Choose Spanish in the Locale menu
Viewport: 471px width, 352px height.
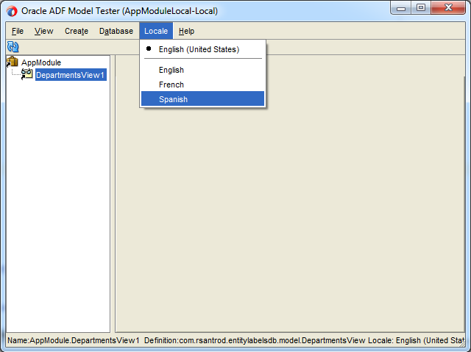click(x=203, y=99)
